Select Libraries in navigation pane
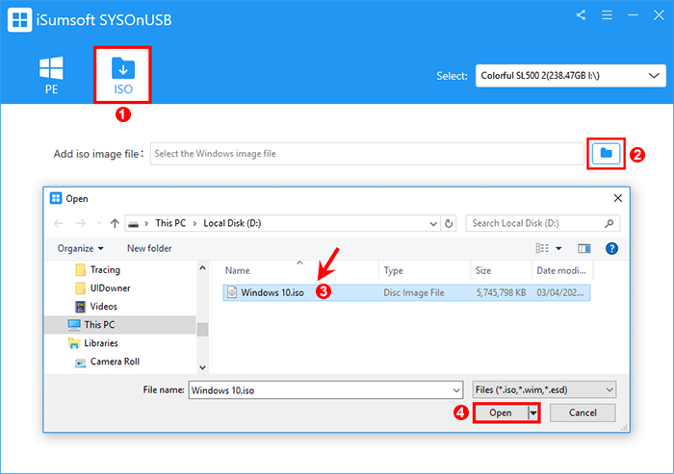This screenshot has width=674, height=474. [100, 343]
